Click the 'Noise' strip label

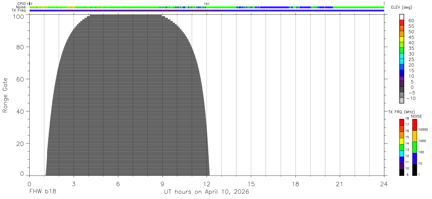point(20,7)
